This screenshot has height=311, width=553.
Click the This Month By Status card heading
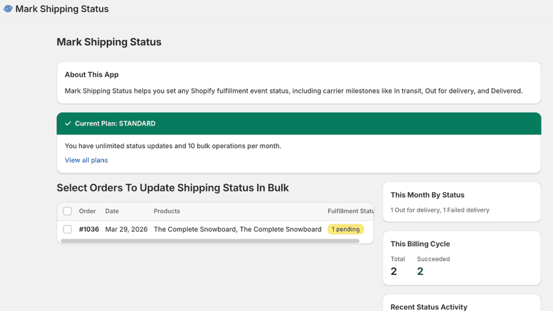pyautogui.click(x=427, y=195)
